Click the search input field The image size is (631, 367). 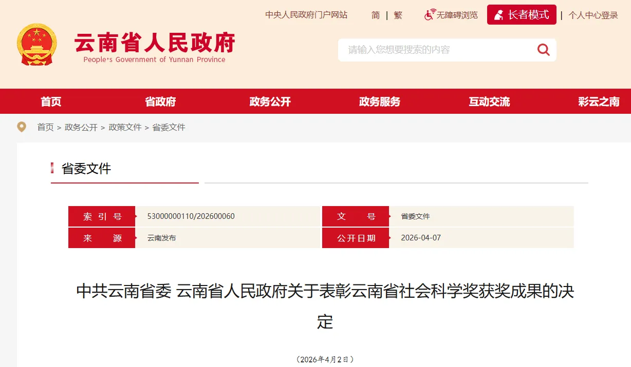click(437, 50)
